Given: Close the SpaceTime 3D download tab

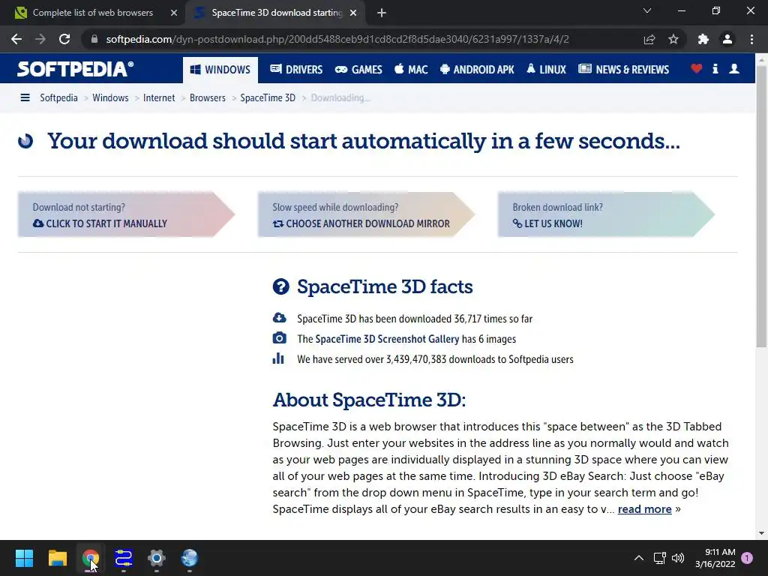Looking at the screenshot, I should [x=353, y=13].
